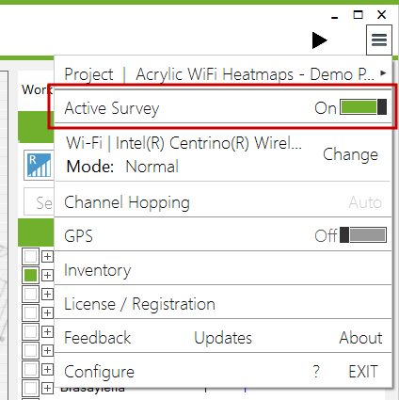Check the green filled checkbox
The width and height of the screenshot is (399, 400).
(30, 276)
